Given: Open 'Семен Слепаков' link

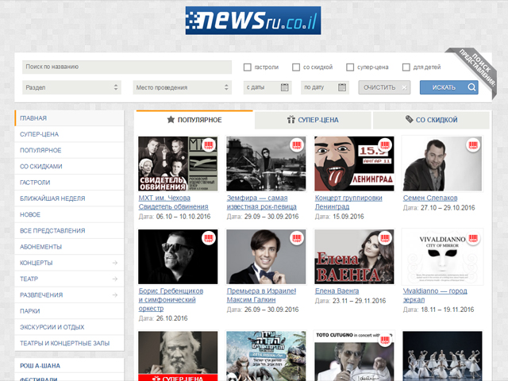Looking at the screenshot, I should 430,198.
